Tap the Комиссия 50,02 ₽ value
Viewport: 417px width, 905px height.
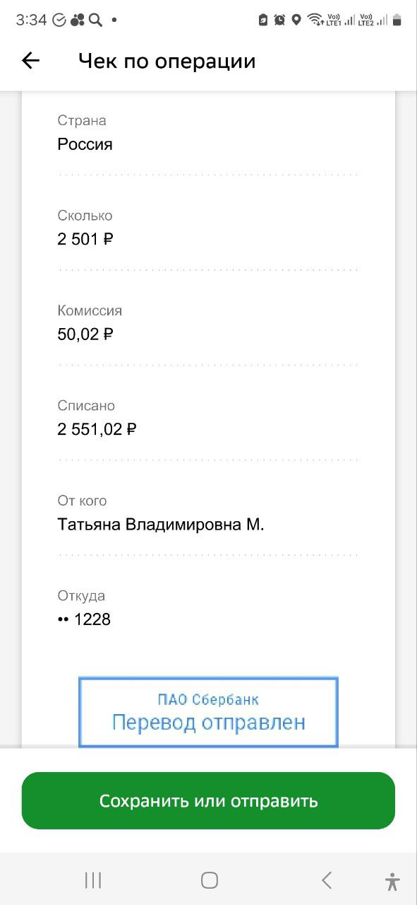pos(85,334)
